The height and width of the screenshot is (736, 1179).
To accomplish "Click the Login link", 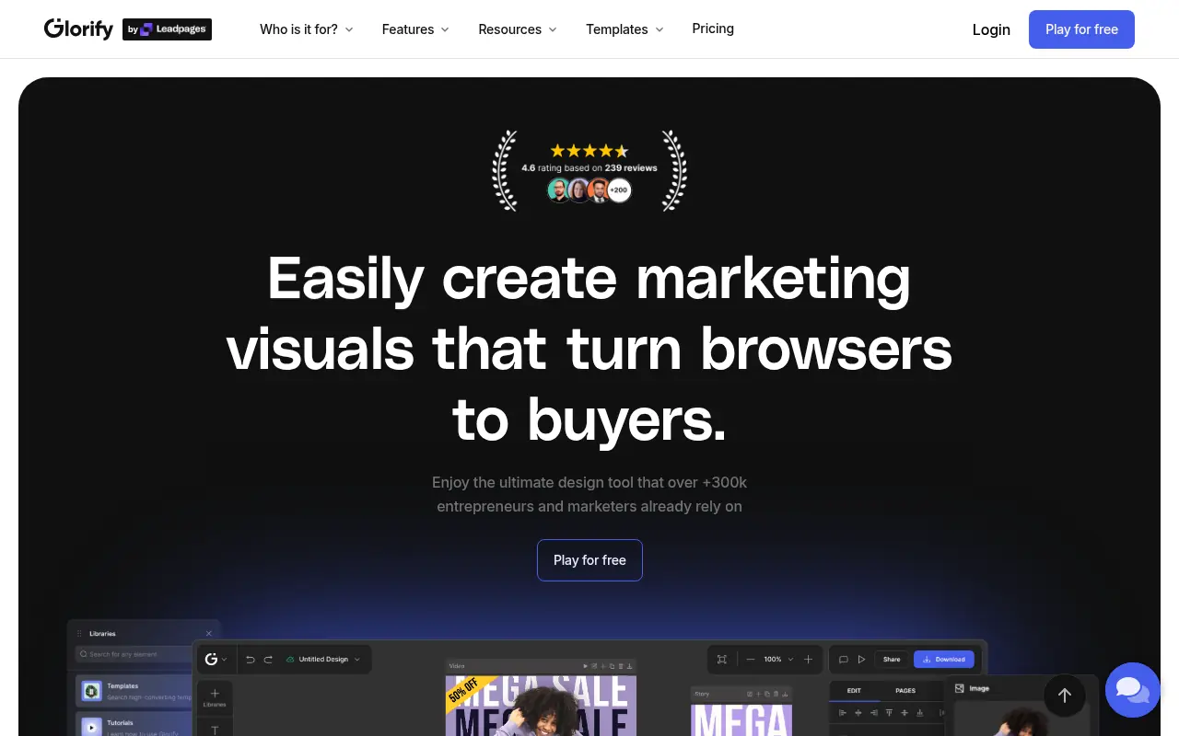I will 991,29.
